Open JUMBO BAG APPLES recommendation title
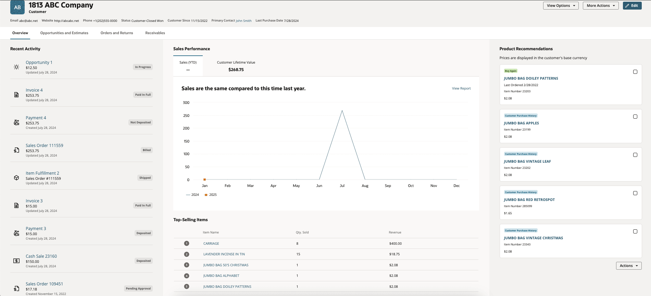The width and height of the screenshot is (651, 296). point(521,123)
